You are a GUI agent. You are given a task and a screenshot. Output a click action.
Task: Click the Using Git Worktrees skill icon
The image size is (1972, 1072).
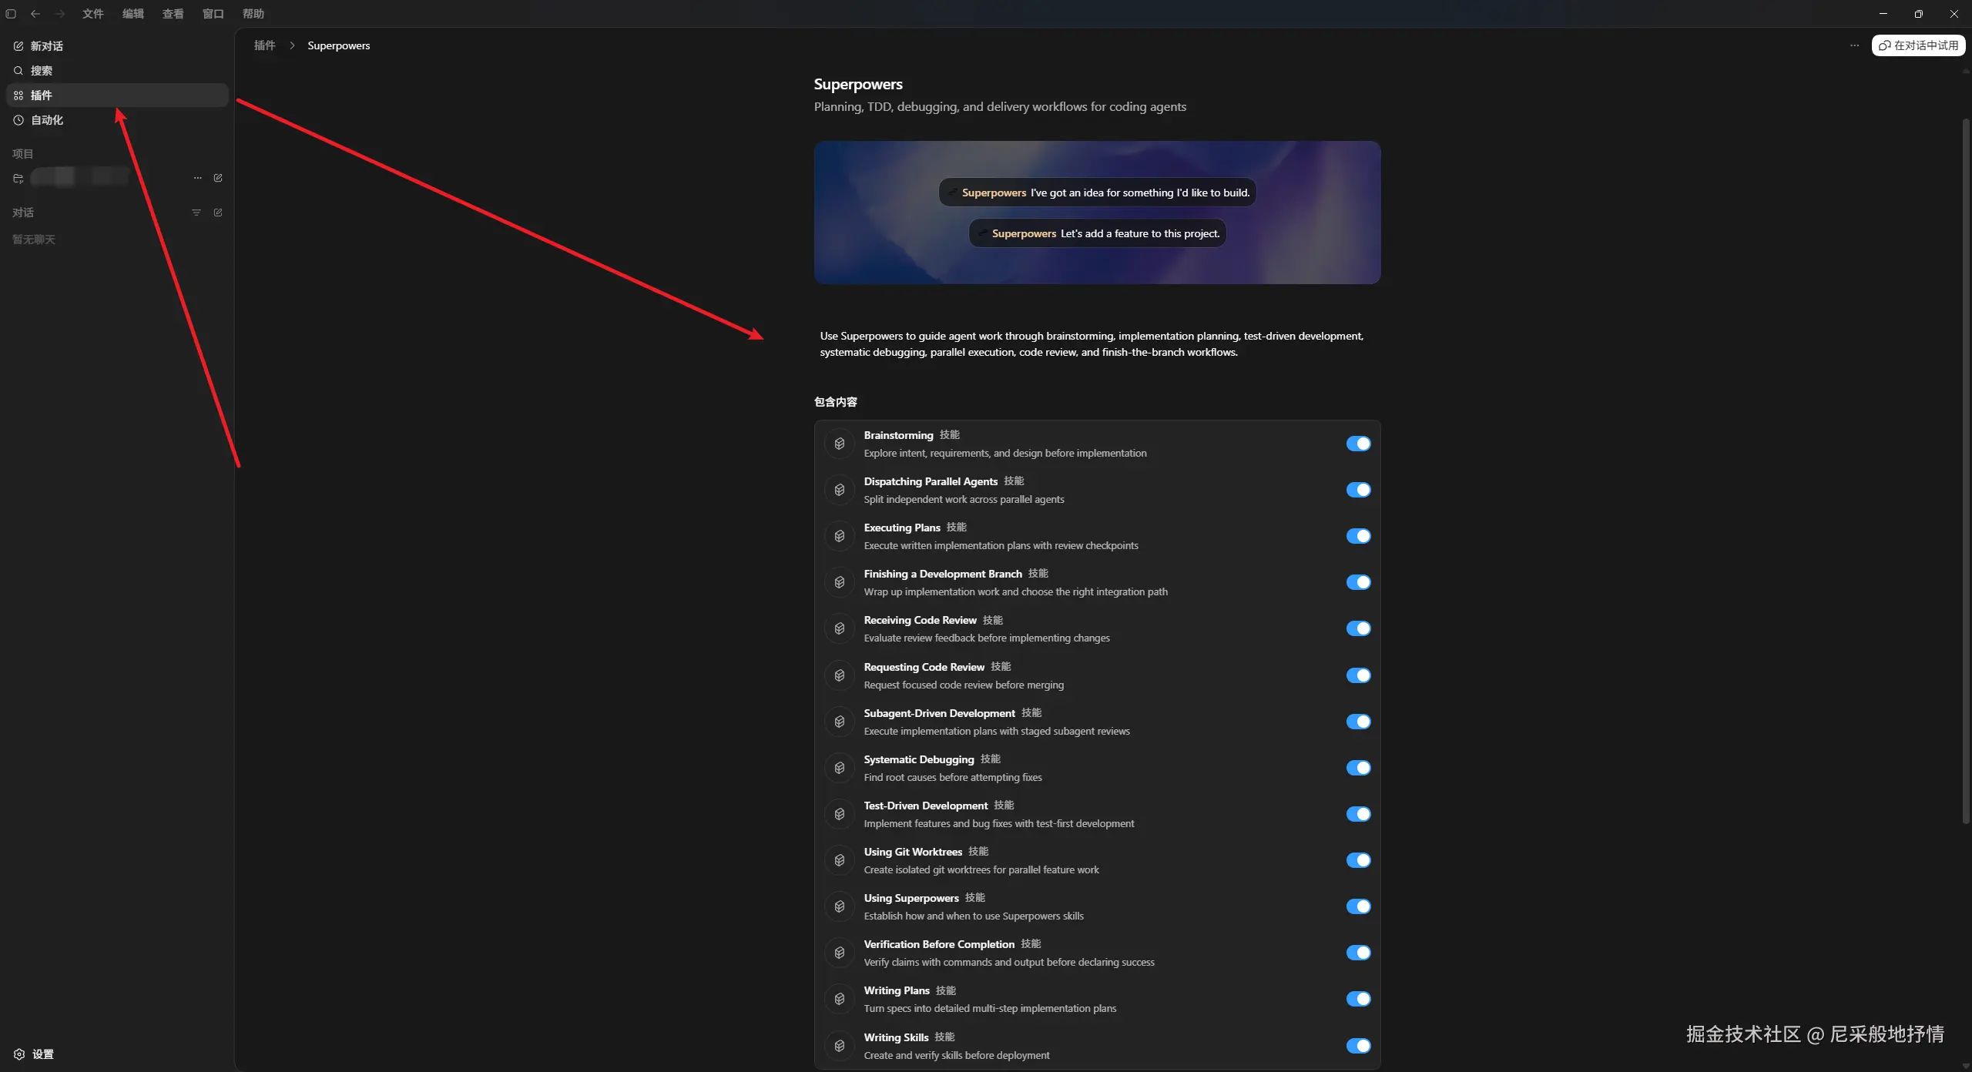[x=840, y=860]
